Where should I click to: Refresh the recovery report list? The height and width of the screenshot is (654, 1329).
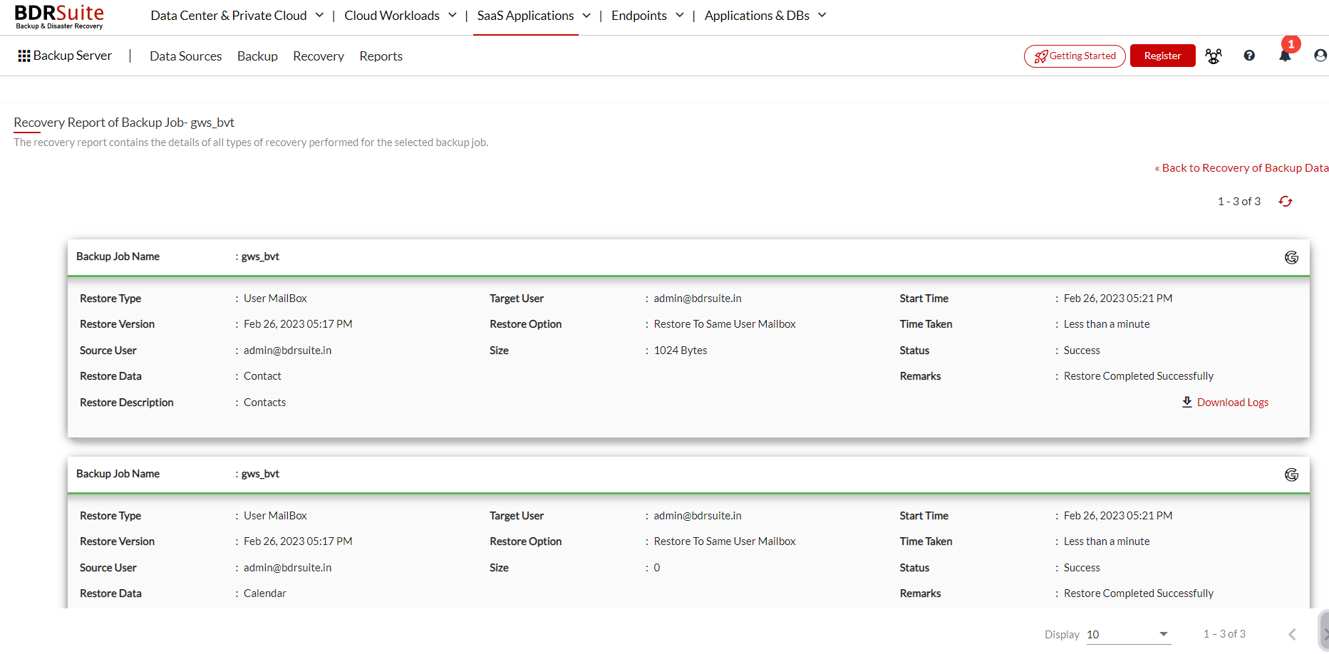pos(1286,202)
